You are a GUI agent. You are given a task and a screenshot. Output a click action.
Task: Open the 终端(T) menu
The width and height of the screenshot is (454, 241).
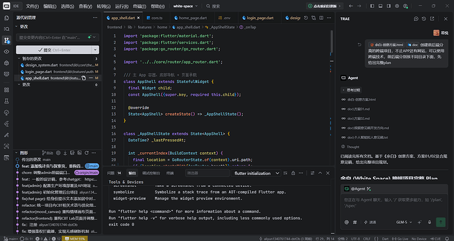139,6
